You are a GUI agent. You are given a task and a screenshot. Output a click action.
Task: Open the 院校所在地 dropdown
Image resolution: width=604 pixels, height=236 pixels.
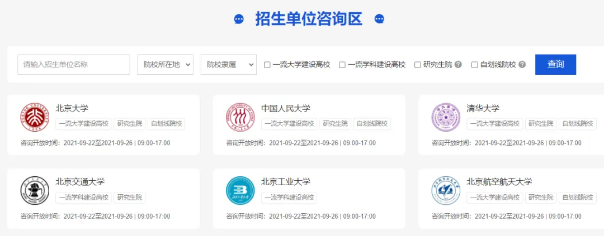tap(165, 65)
